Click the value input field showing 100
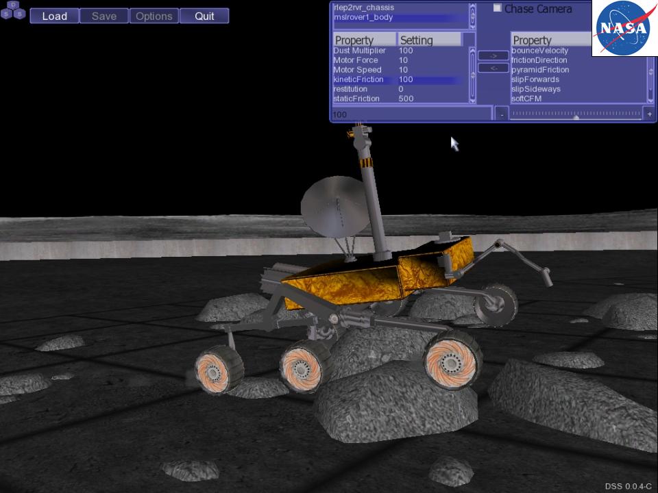This screenshot has width=658, height=493. (411, 114)
